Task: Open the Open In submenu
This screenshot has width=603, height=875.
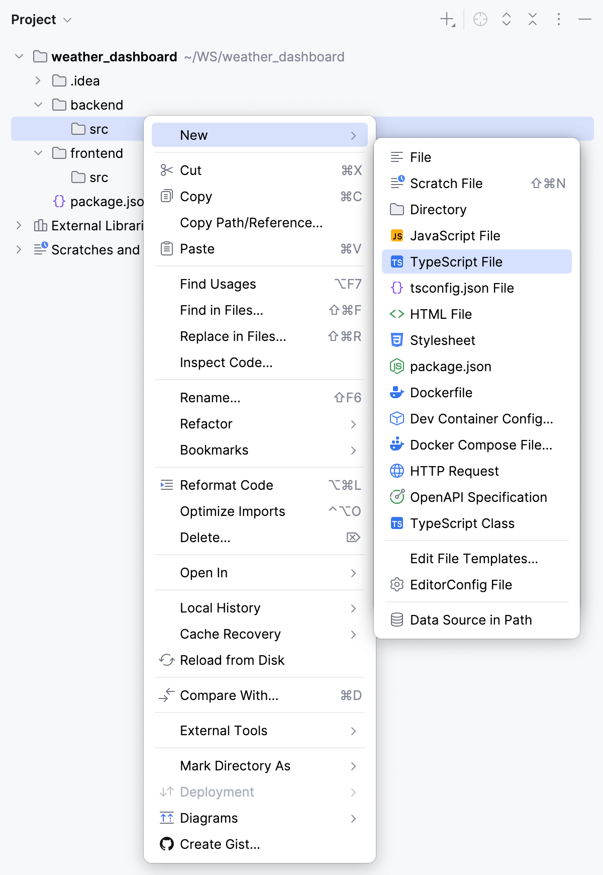Action: pyautogui.click(x=260, y=572)
